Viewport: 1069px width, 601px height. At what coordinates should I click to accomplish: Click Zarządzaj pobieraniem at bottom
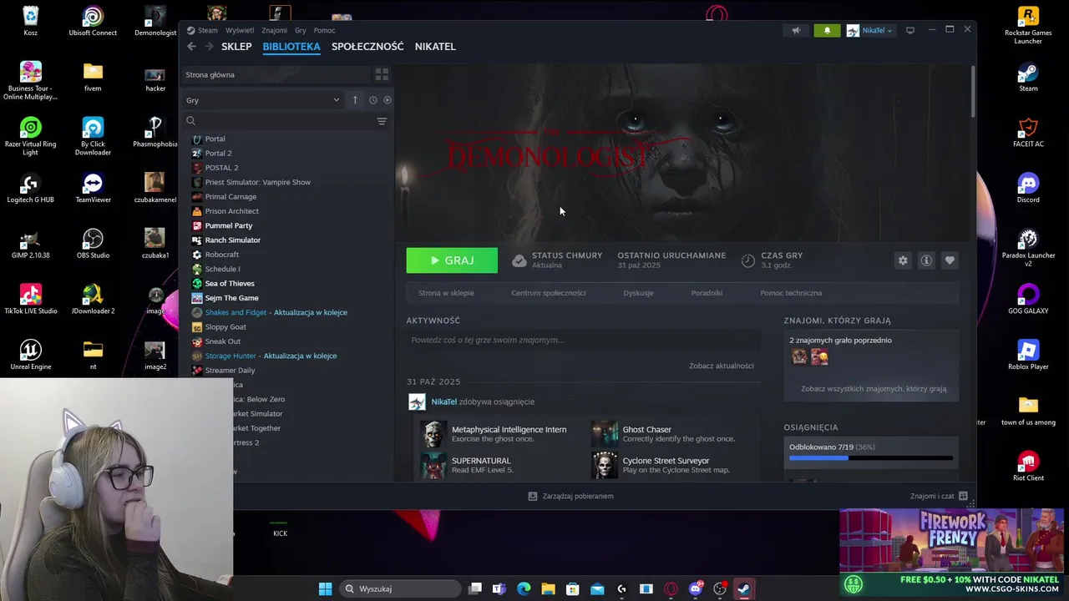click(571, 496)
